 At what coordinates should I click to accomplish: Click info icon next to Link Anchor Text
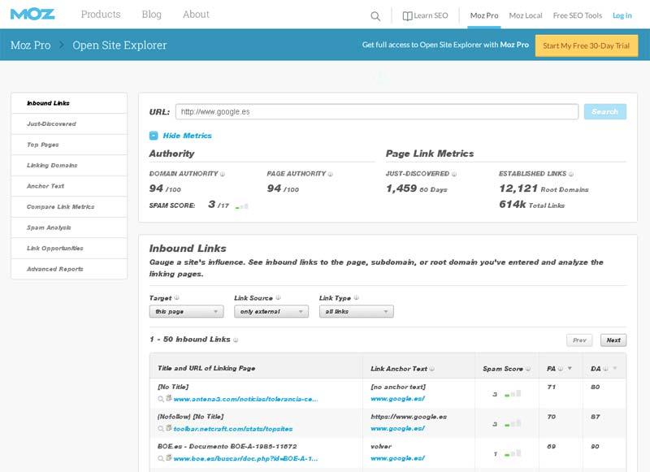tap(433, 369)
